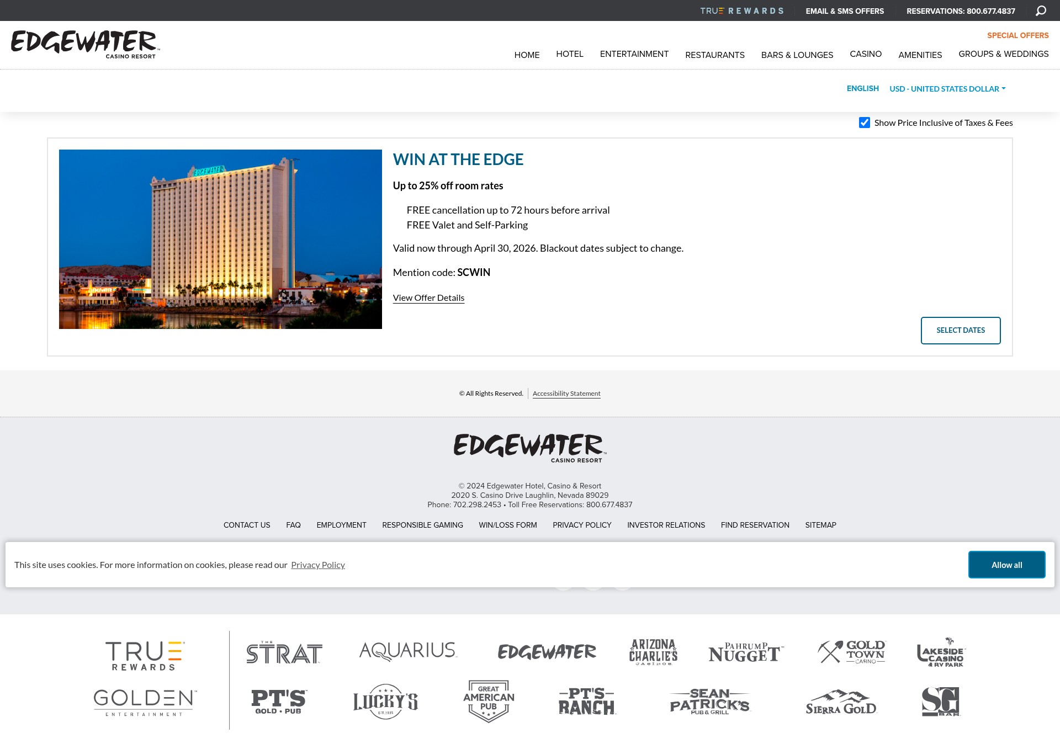The width and height of the screenshot is (1060, 749).
Task: Click the Golden Entertainment logo
Action: (145, 703)
